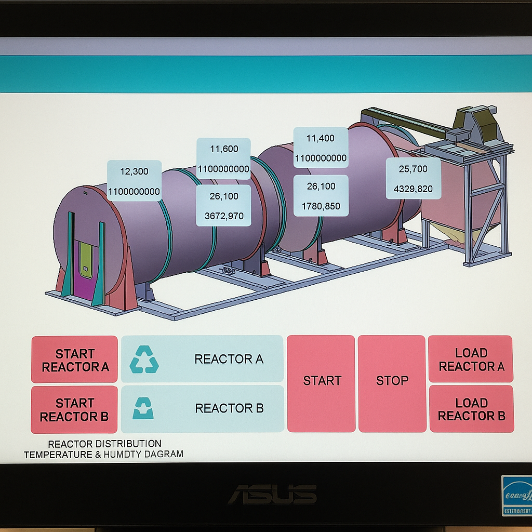Open the 12,300 sensor reading box

[x=134, y=181]
